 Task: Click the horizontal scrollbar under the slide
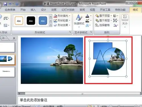pyautogui.click(x=82, y=94)
